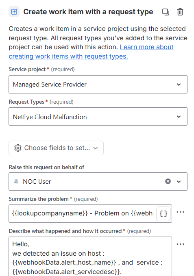The width and height of the screenshot is (194, 276).
Task: Click the duplicate action icon
Action: pyautogui.click(x=166, y=12)
